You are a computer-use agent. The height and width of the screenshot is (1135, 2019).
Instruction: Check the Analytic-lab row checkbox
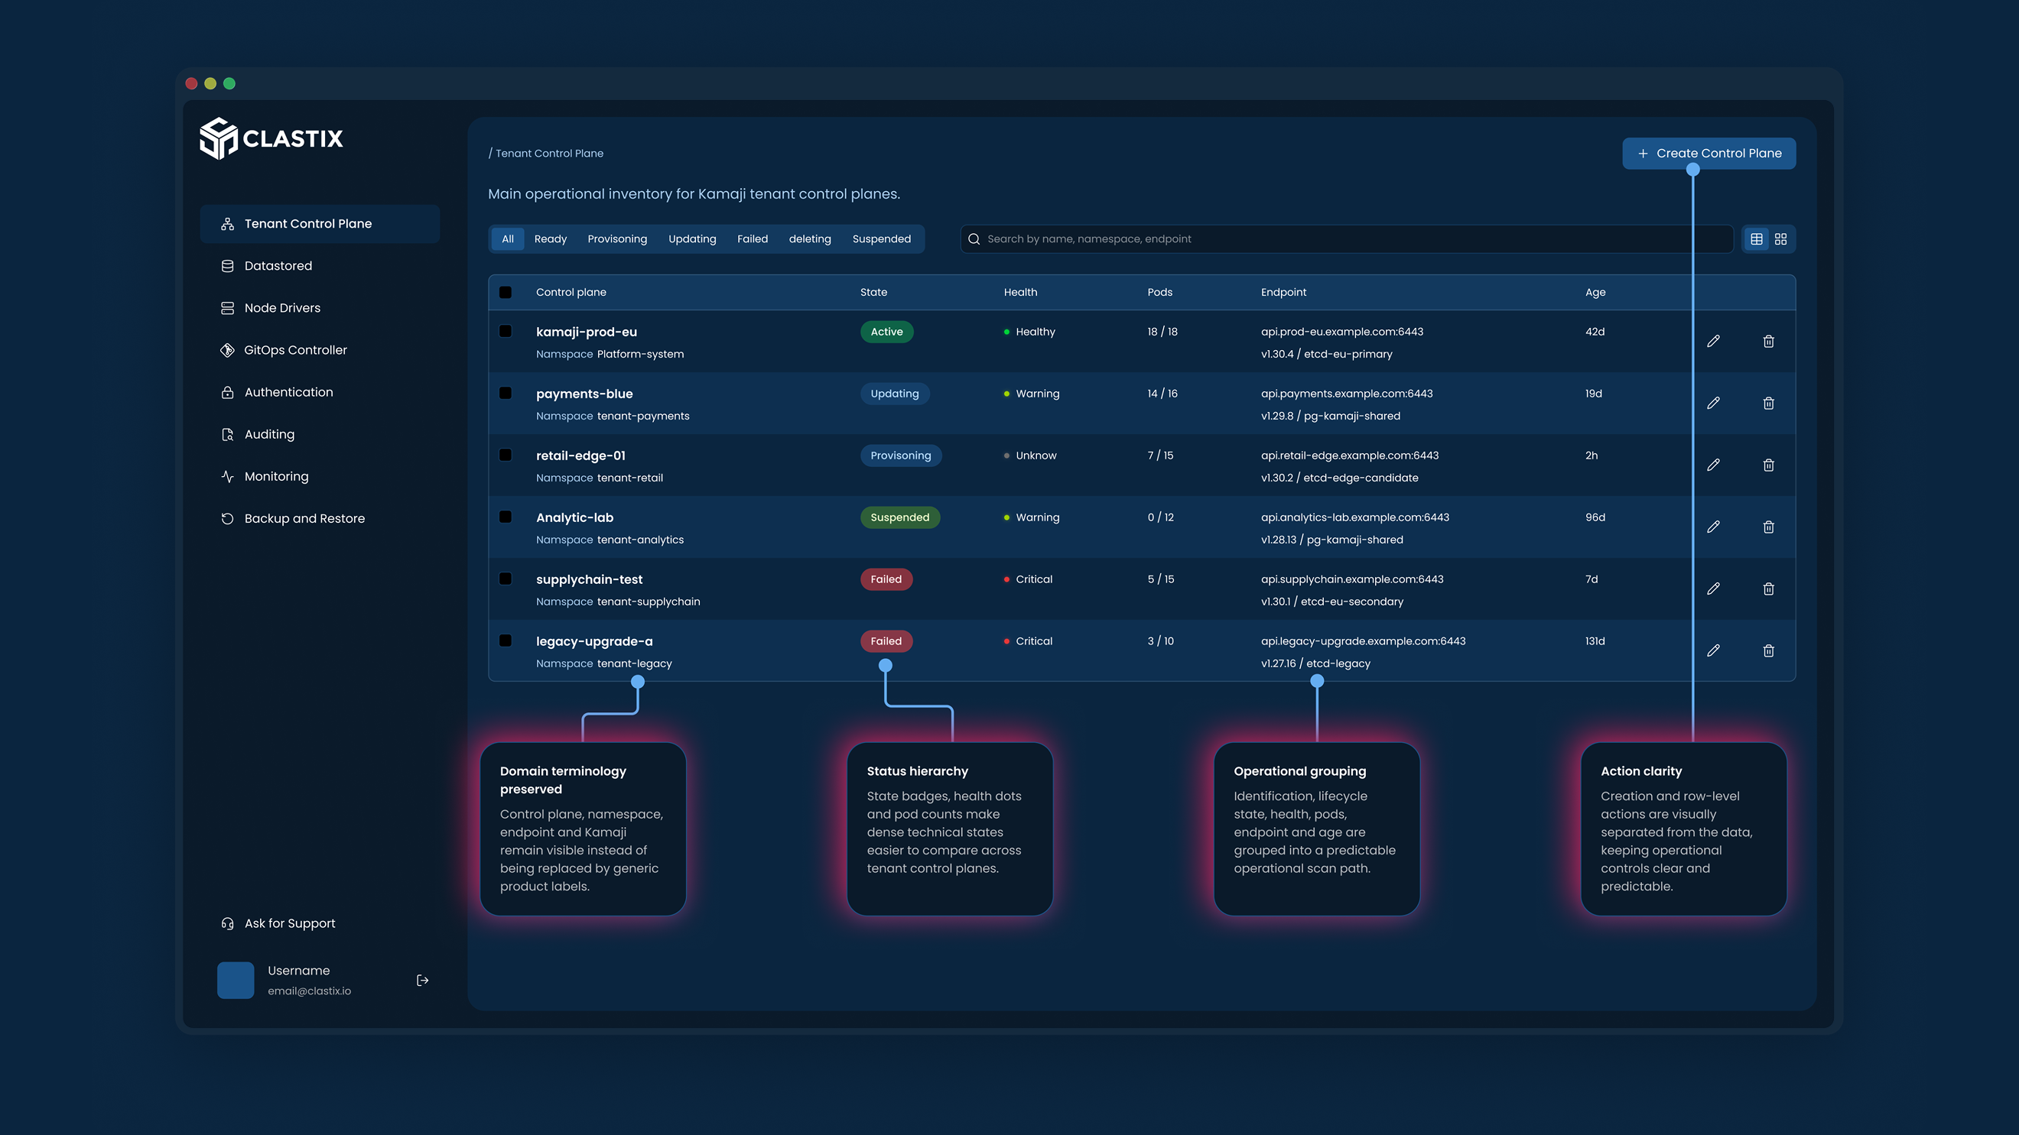point(506,517)
